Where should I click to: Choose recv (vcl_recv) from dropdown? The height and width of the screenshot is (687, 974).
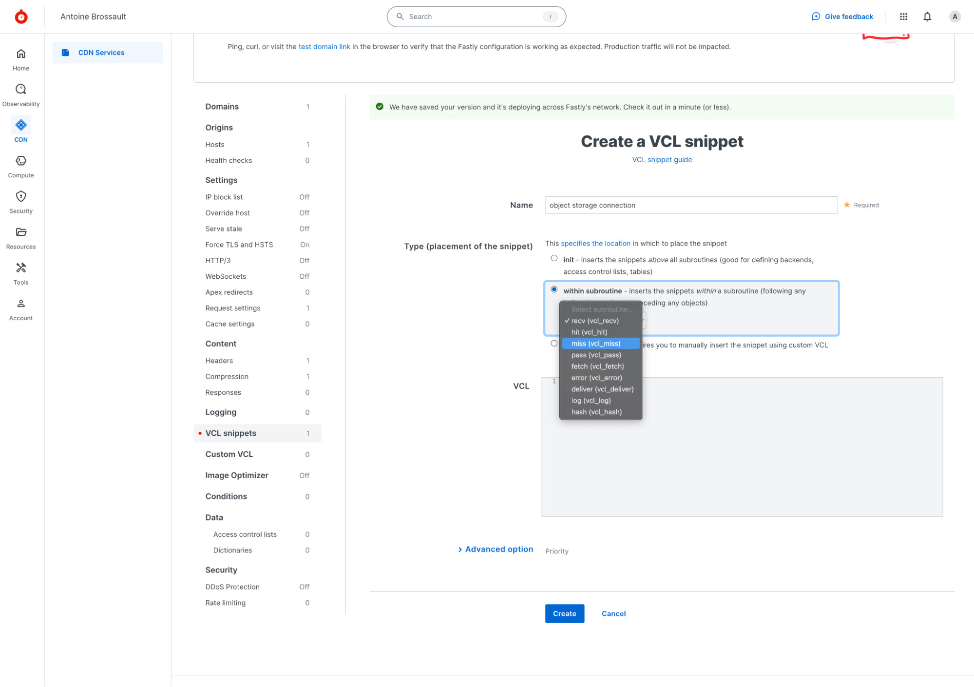[x=601, y=321]
